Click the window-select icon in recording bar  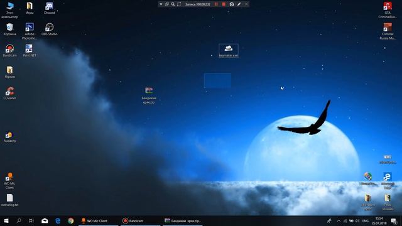point(167,4)
